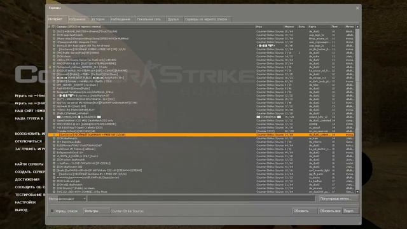407x229 pixels.
Task: Click shield icon of LockDown #1 Тюрьма row
Action: coord(54,149)
